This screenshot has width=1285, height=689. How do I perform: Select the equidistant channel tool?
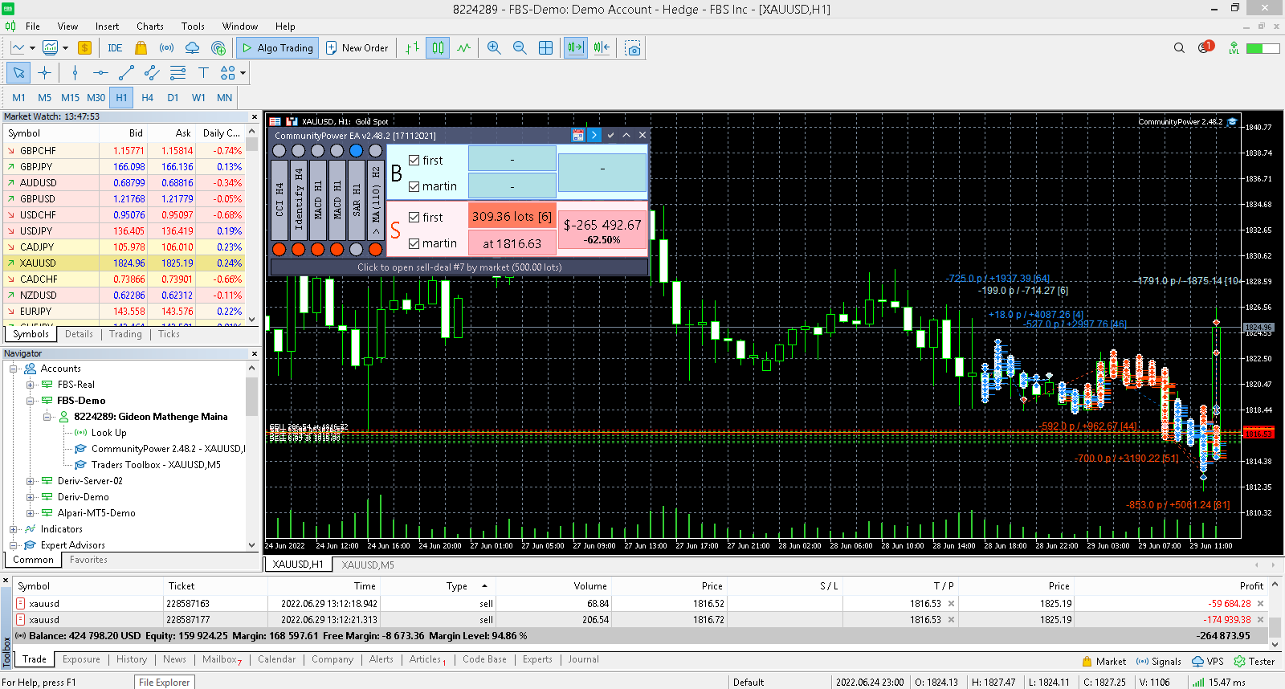point(152,73)
